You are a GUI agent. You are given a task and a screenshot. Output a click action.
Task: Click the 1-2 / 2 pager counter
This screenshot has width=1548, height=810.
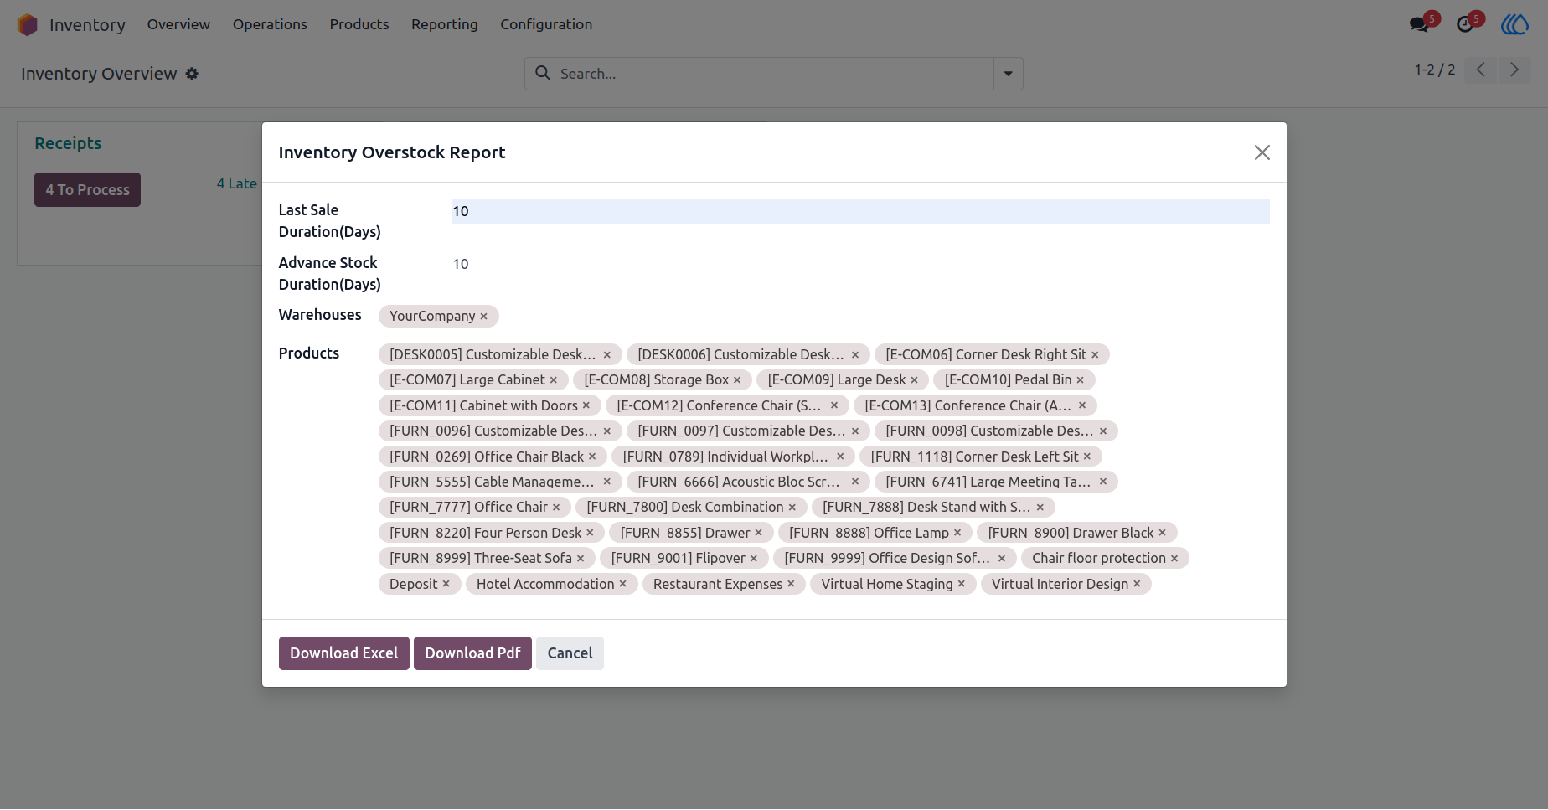pos(1435,70)
